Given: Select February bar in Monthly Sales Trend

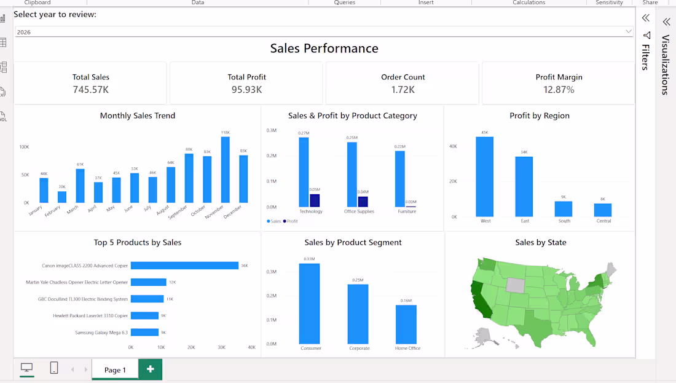Looking at the screenshot, I should click(62, 197).
